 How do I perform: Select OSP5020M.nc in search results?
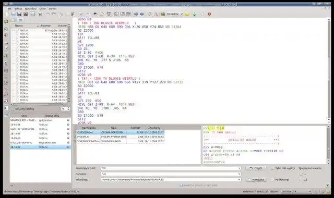[120, 132]
